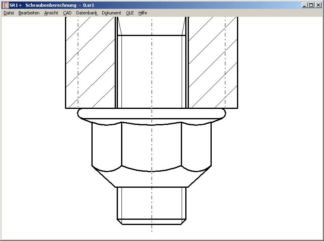Maximize the SR1+ window
The width and height of the screenshot is (324, 241).
(x=311, y=6)
